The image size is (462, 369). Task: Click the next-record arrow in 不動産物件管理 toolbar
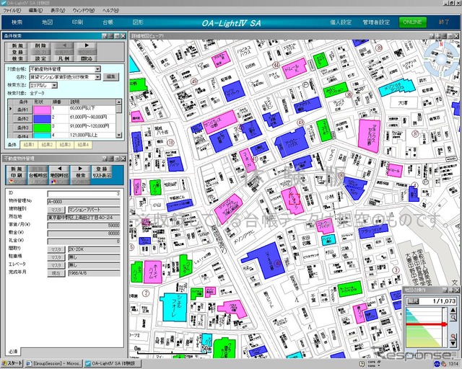pos(80,169)
